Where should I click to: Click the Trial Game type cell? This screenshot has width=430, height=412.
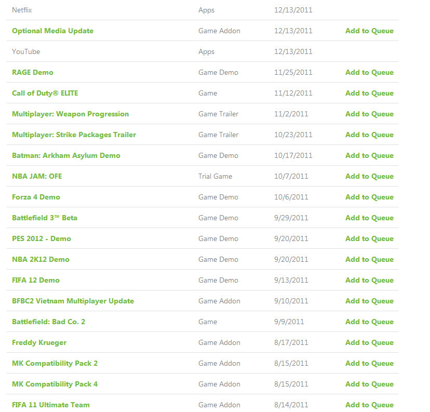[216, 176]
